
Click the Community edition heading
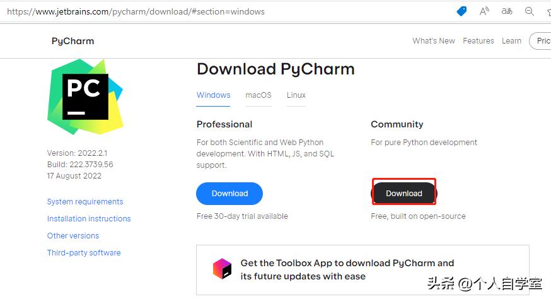pos(397,124)
